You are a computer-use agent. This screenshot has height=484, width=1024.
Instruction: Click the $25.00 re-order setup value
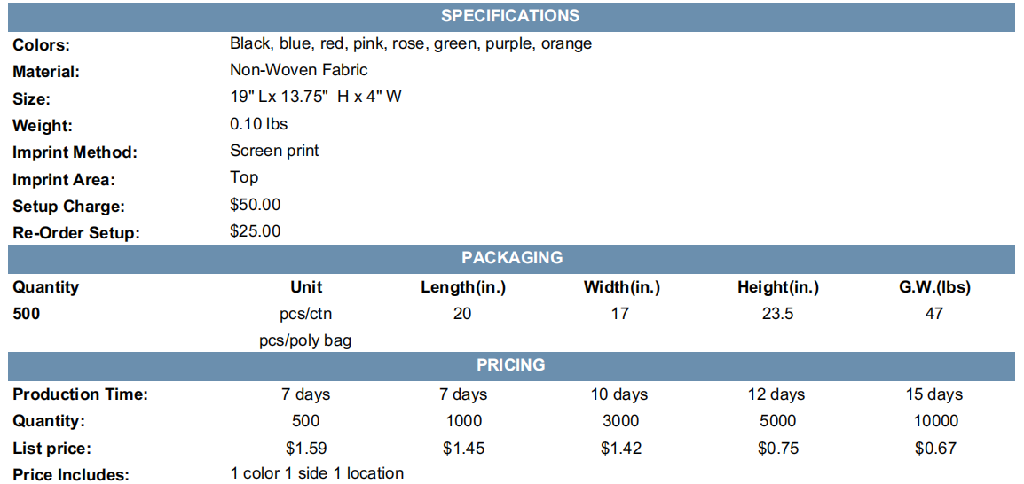click(x=256, y=230)
